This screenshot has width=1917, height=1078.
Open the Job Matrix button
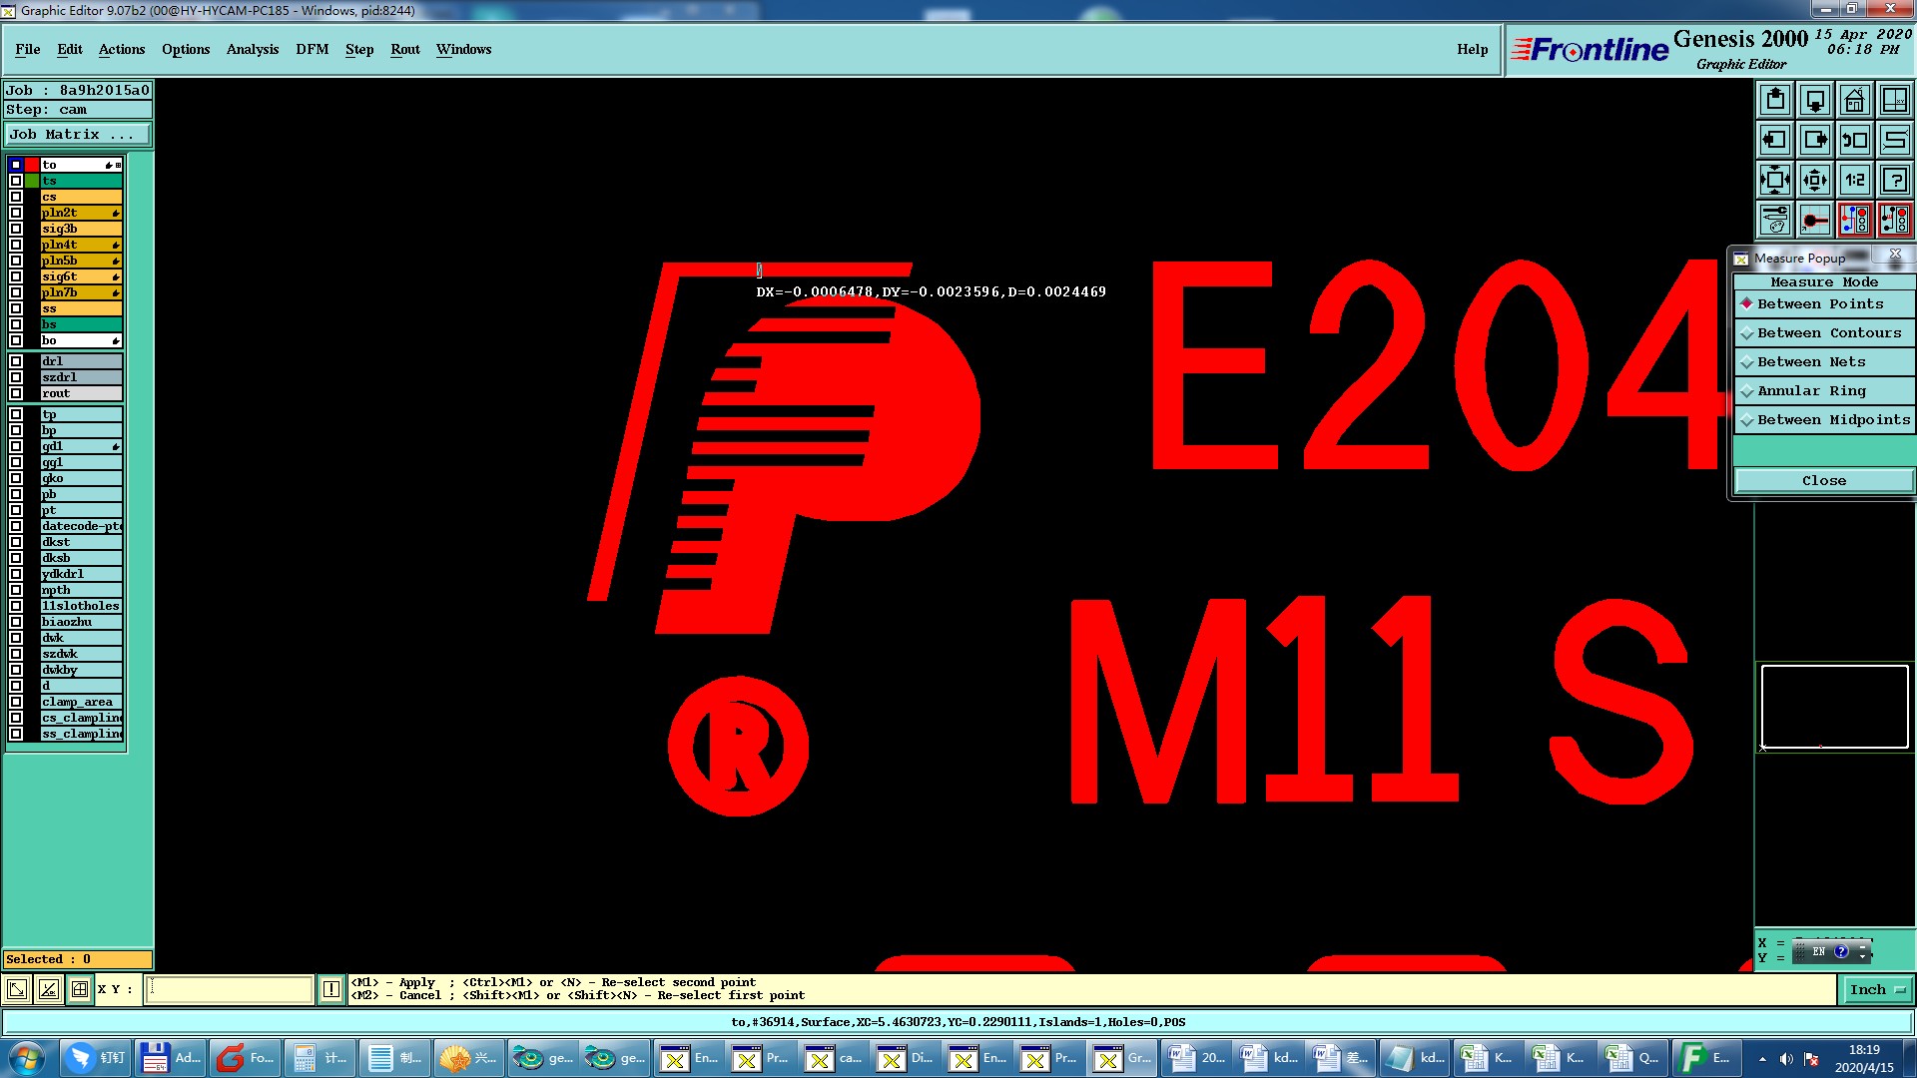coord(78,134)
